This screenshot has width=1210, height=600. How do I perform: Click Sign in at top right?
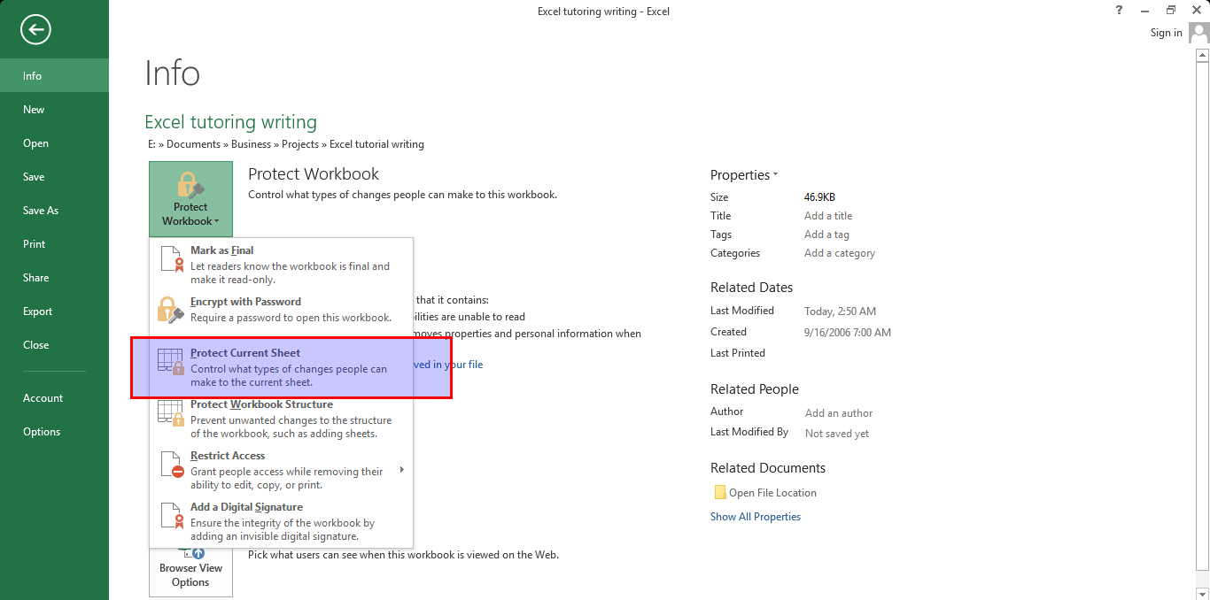(x=1166, y=33)
